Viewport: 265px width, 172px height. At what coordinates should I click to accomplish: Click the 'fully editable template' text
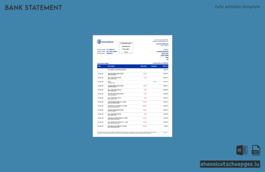pos(237,7)
